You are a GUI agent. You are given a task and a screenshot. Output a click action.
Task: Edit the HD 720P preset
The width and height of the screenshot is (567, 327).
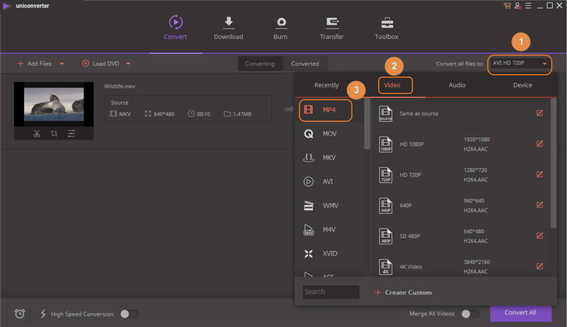point(540,174)
